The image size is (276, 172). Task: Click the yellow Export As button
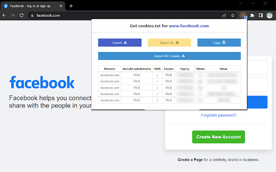pyautogui.click(x=169, y=43)
